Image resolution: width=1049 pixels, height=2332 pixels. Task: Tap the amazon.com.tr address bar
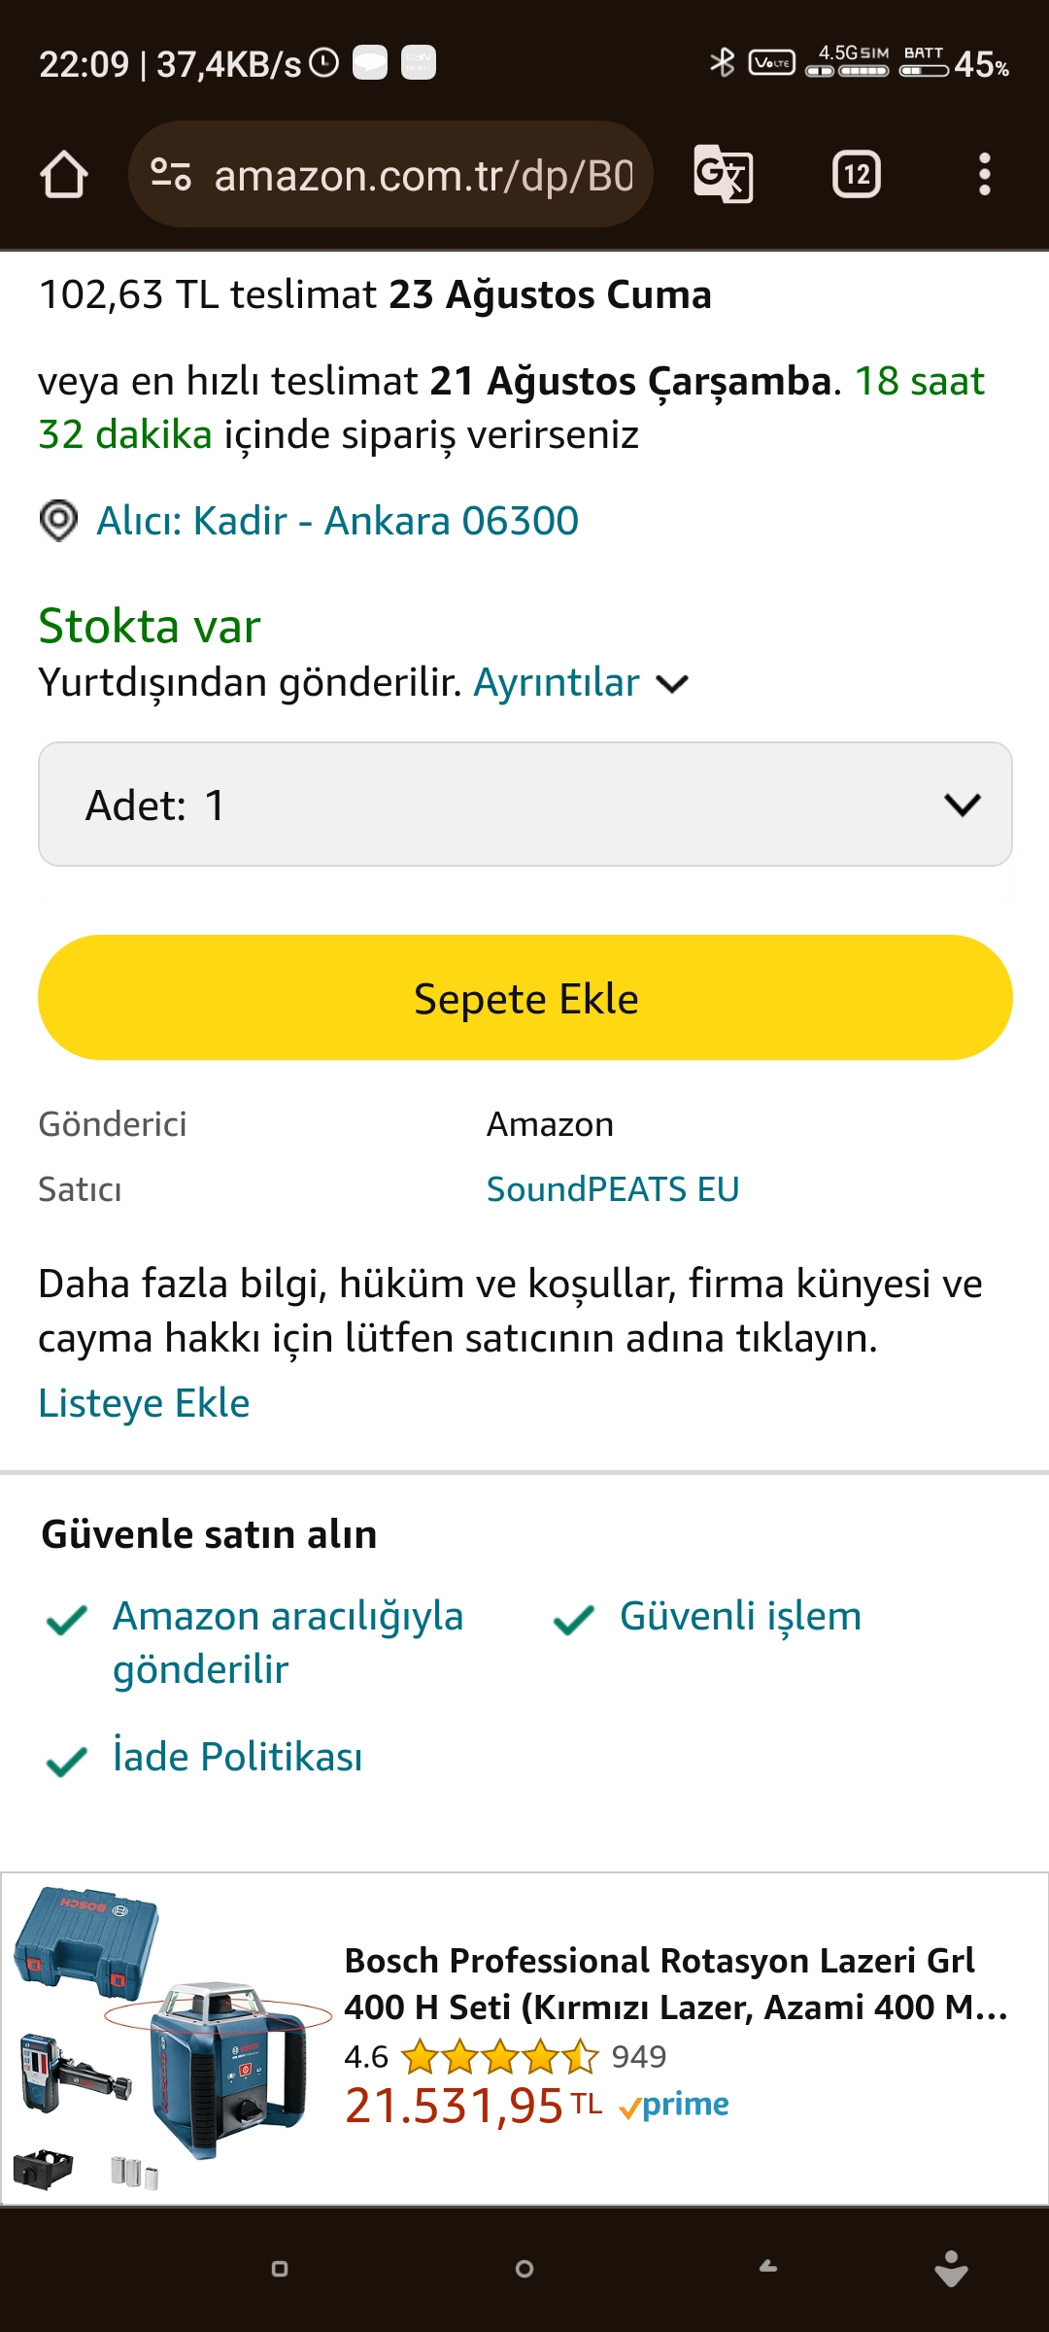(x=423, y=175)
